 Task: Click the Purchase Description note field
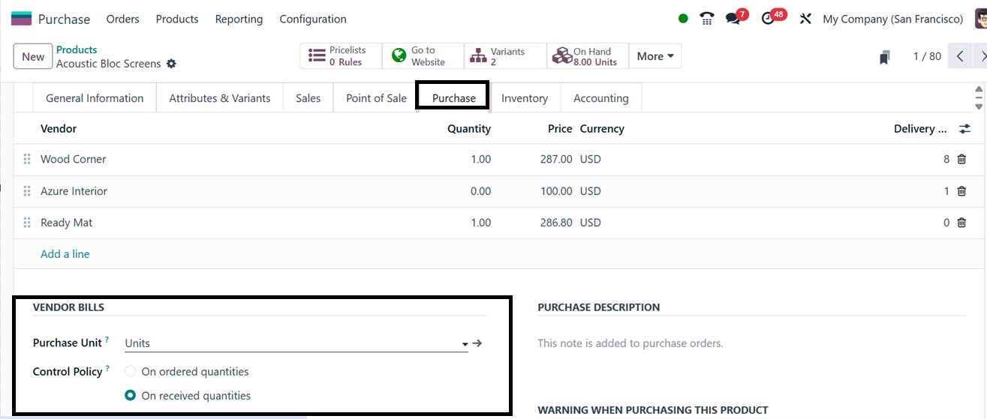(630, 343)
